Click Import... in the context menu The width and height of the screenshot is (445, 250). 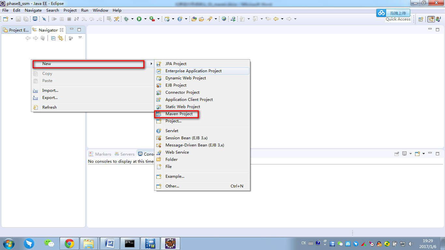[50, 90]
